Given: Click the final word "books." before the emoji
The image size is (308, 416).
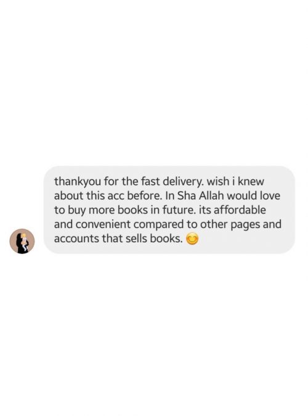Looking at the screenshot, I should (166, 239).
